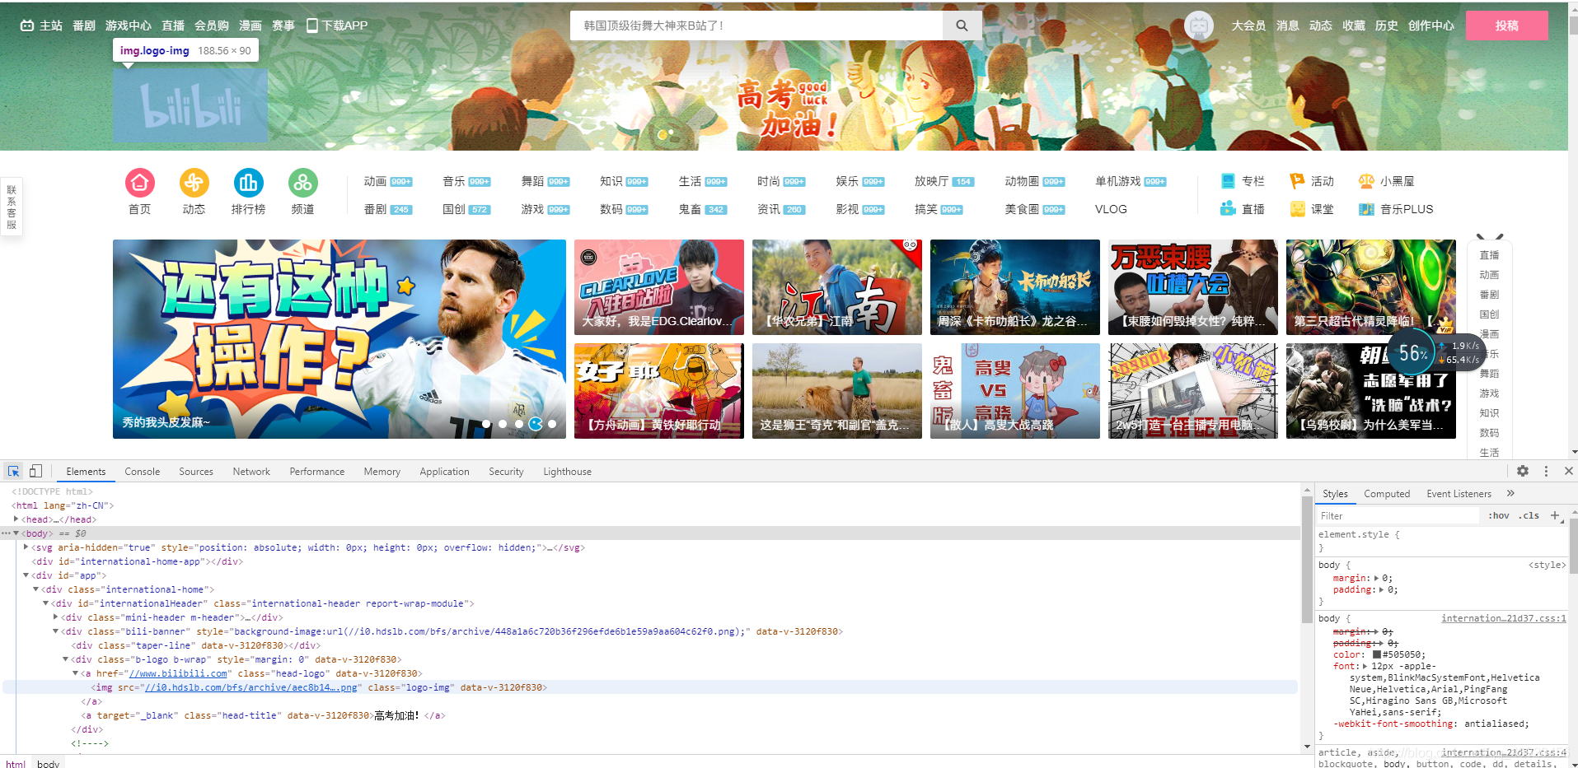Screen dimensions: 1578x768
Task: Click the 主站 TV icon in the top nav
Action: 27,26
